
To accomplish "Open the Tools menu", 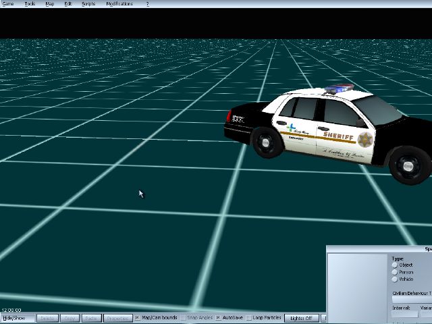I will click(30, 4).
